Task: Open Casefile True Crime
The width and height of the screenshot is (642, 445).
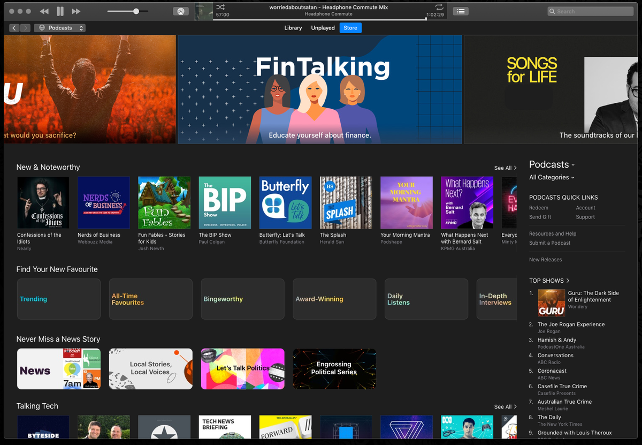Action: (562, 387)
